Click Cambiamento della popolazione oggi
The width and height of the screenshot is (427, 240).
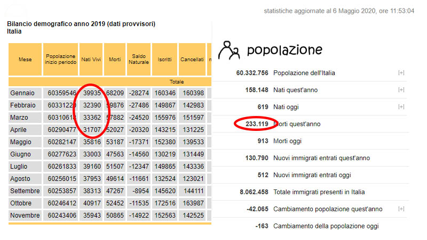pos(326,226)
